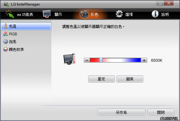Close the window with the red X

[169, 3]
